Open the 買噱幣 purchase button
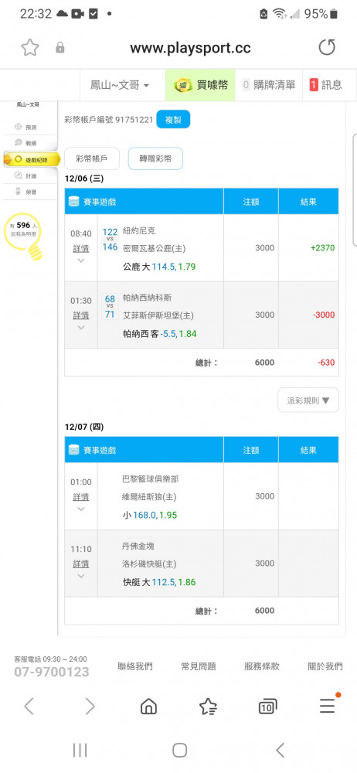Screen dimensions: 357x773 (x=201, y=85)
